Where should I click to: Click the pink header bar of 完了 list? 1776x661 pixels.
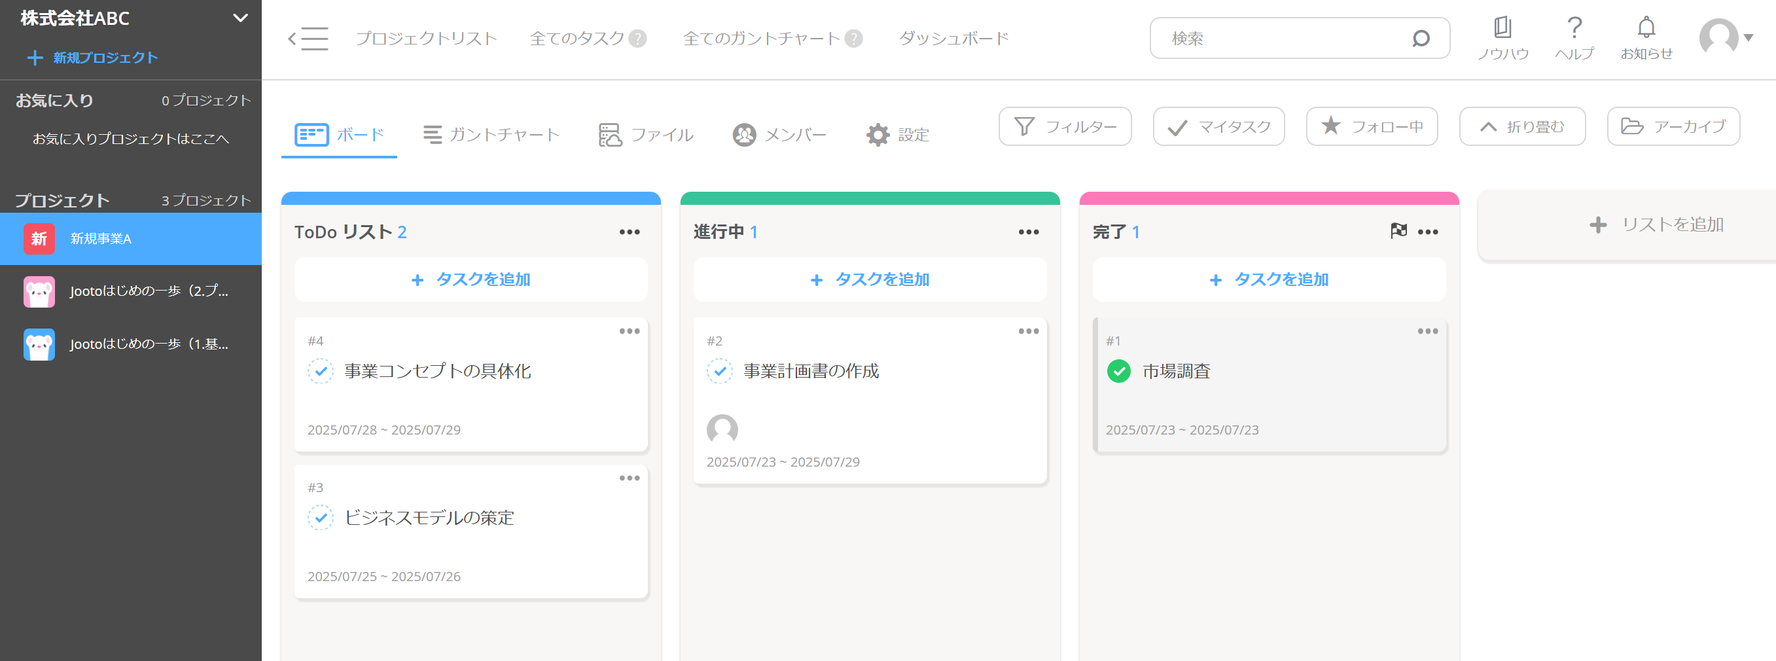(x=1269, y=198)
